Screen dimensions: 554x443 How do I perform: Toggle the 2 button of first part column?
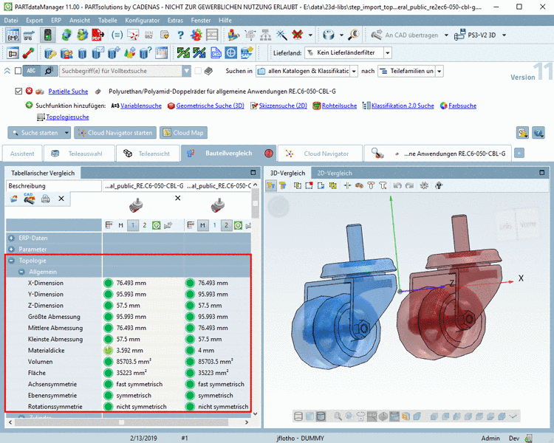[145, 225]
